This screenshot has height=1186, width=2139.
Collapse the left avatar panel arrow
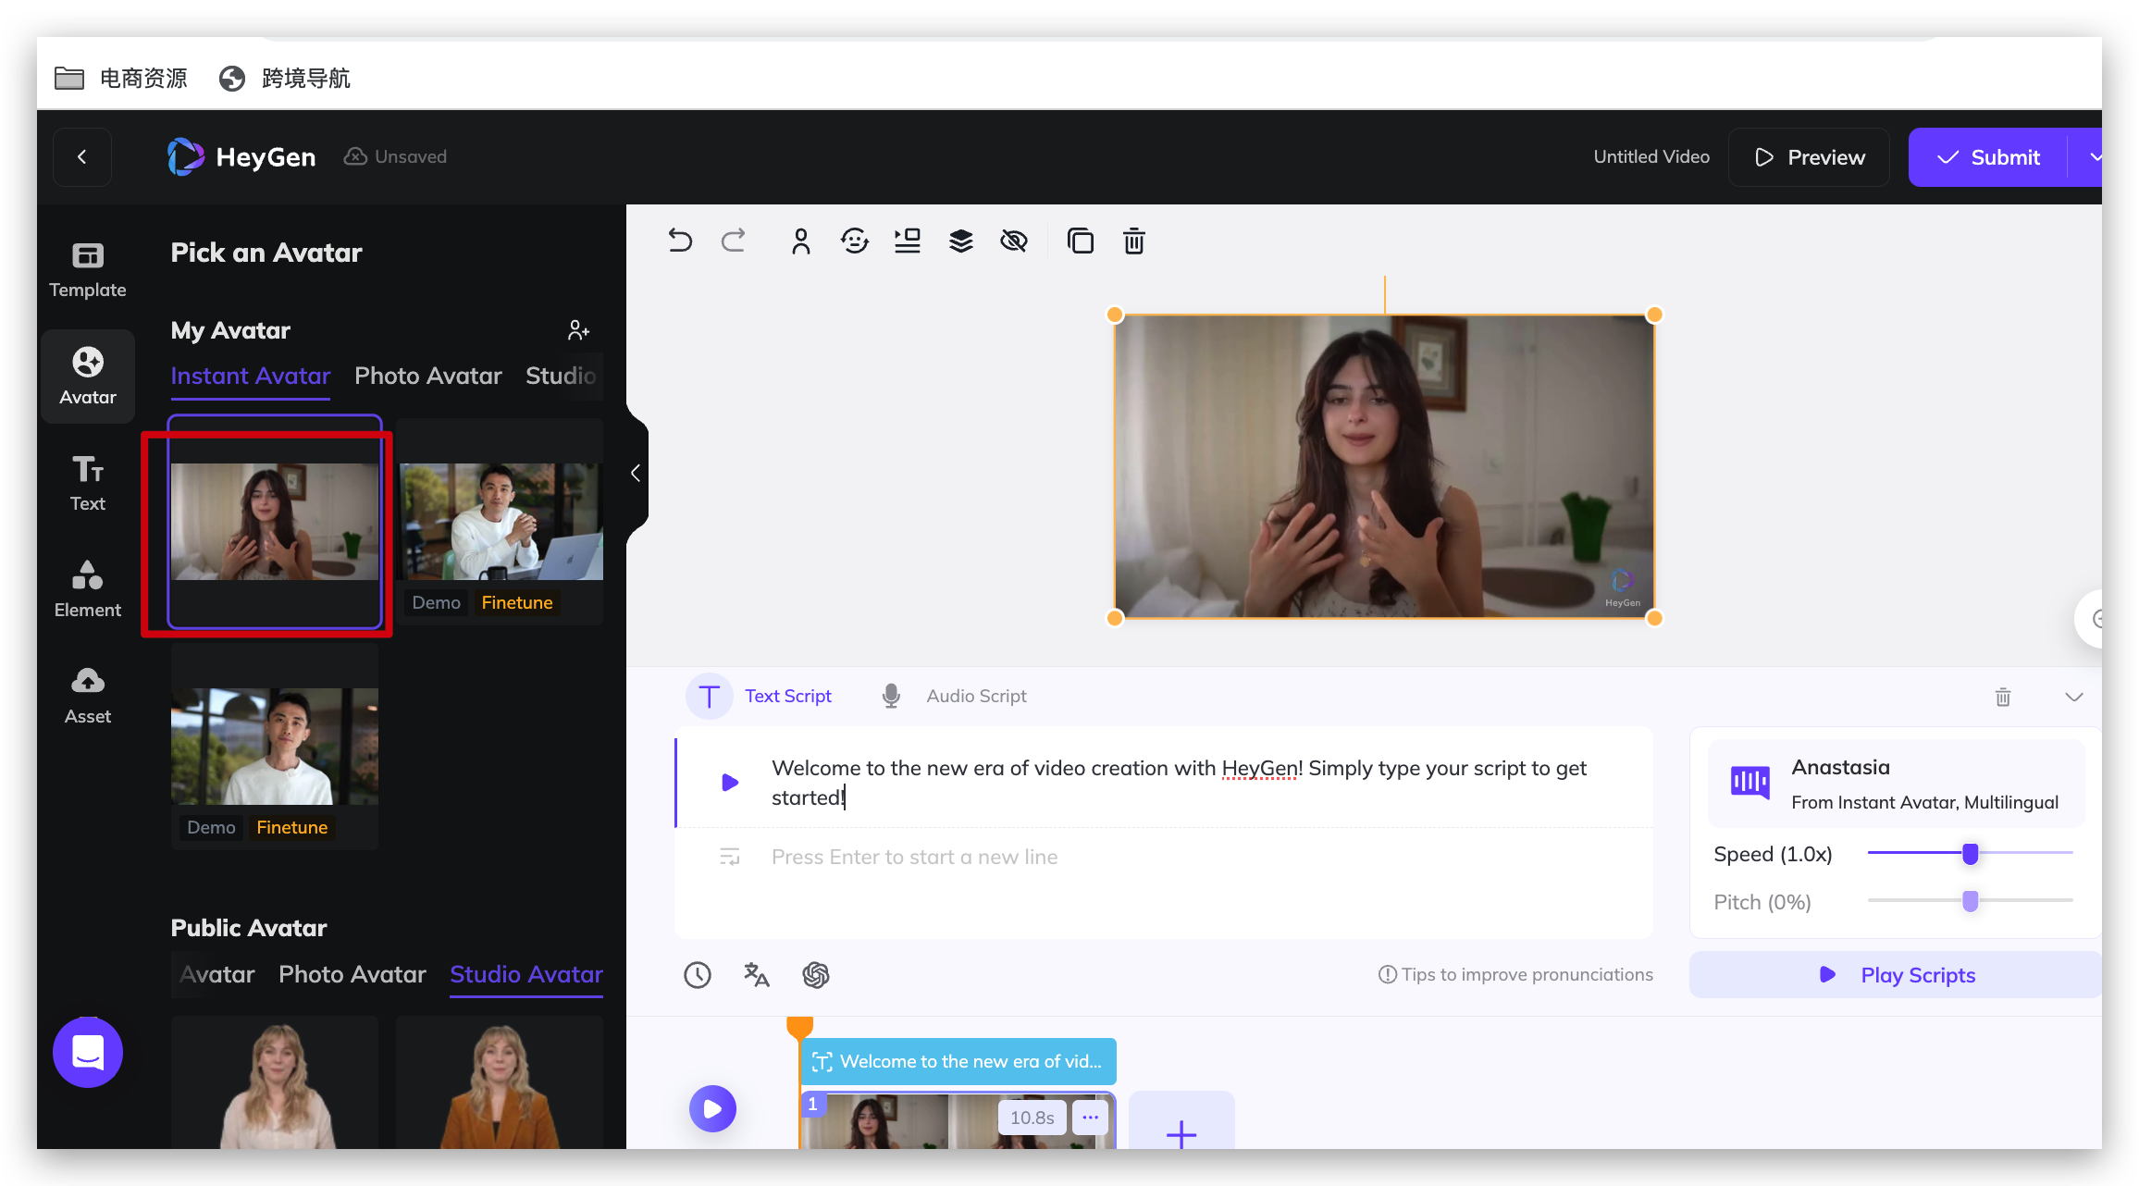click(636, 473)
